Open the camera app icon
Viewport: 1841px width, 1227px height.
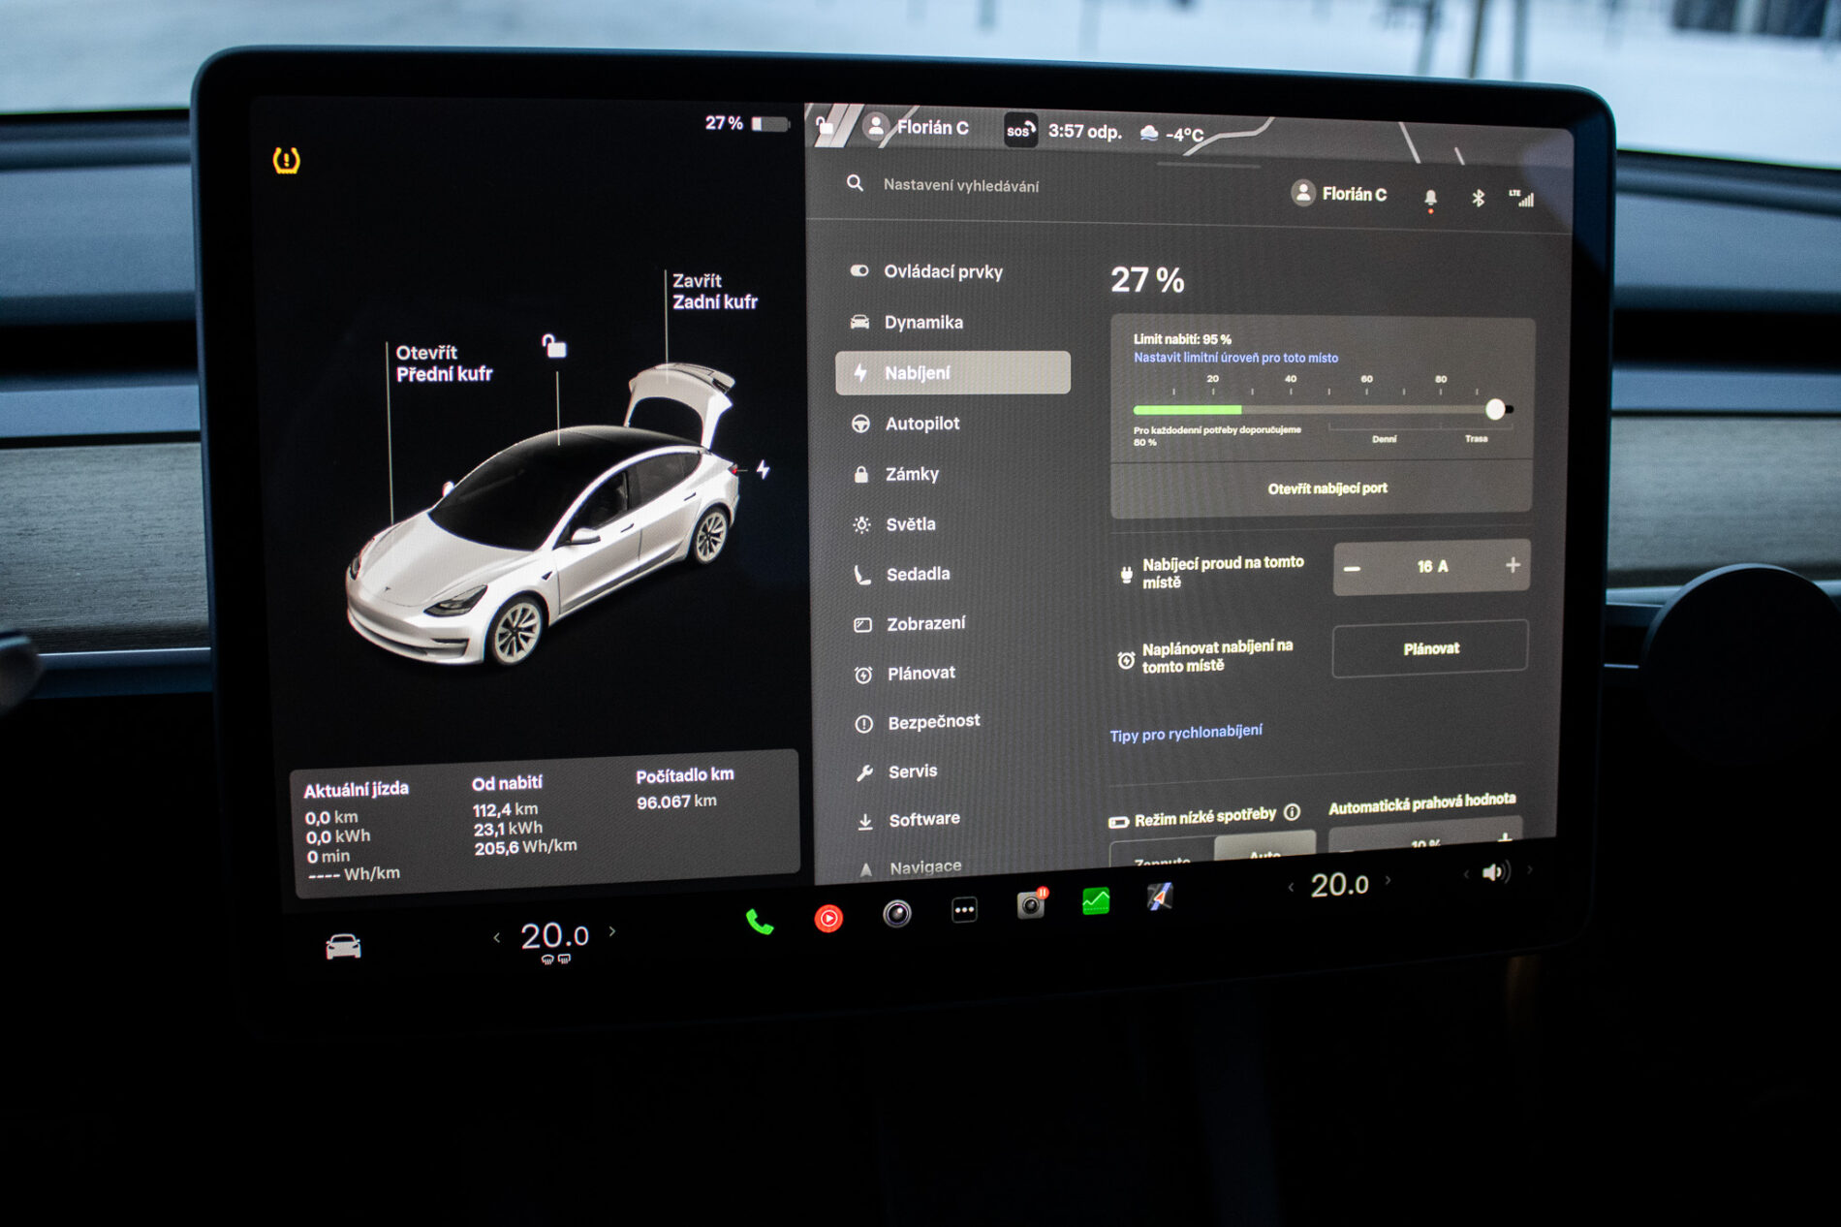point(897,913)
